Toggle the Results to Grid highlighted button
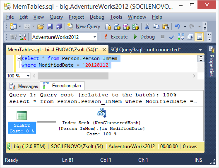Image resolution: width=219 pixels, height=168 pixels. [199, 37]
